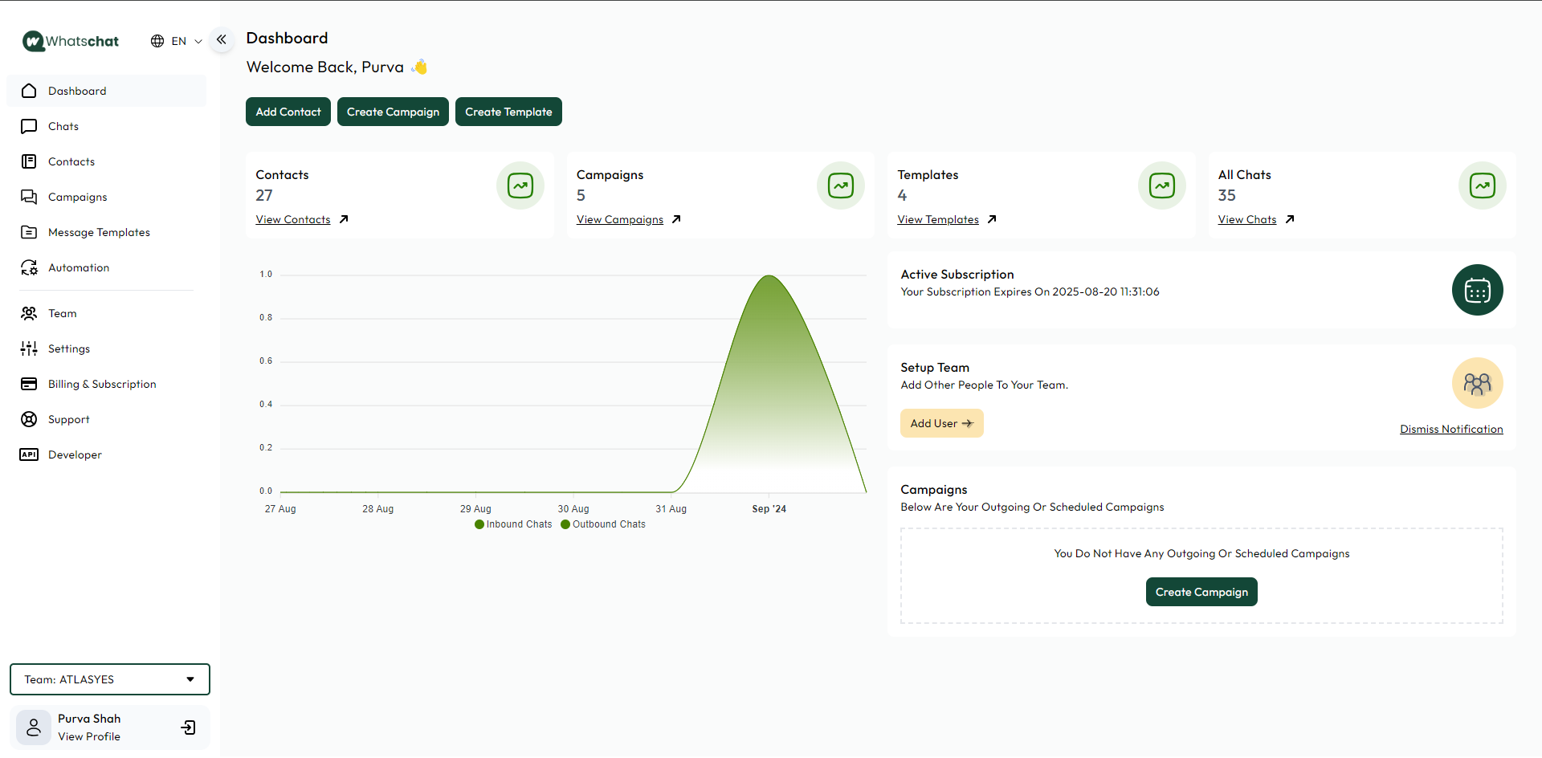Collapse the sidebar with double-chevron icon
Viewport: 1542px width, 758px height.
pyautogui.click(x=222, y=39)
